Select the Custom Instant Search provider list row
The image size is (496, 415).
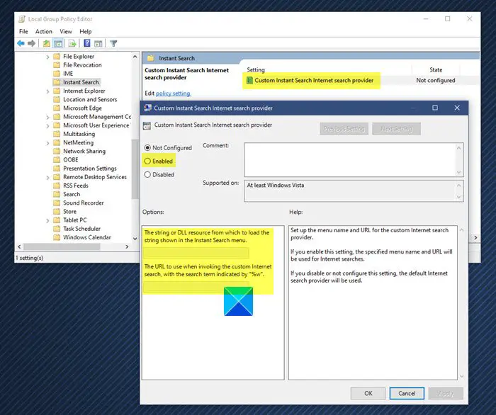tap(361, 80)
